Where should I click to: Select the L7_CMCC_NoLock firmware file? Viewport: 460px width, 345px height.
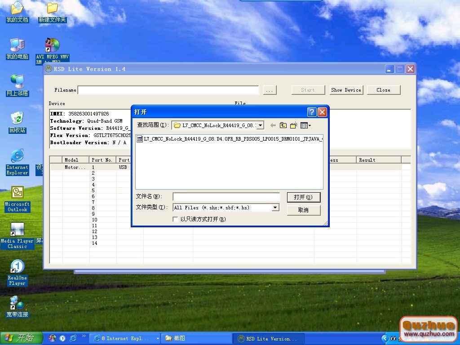point(229,139)
